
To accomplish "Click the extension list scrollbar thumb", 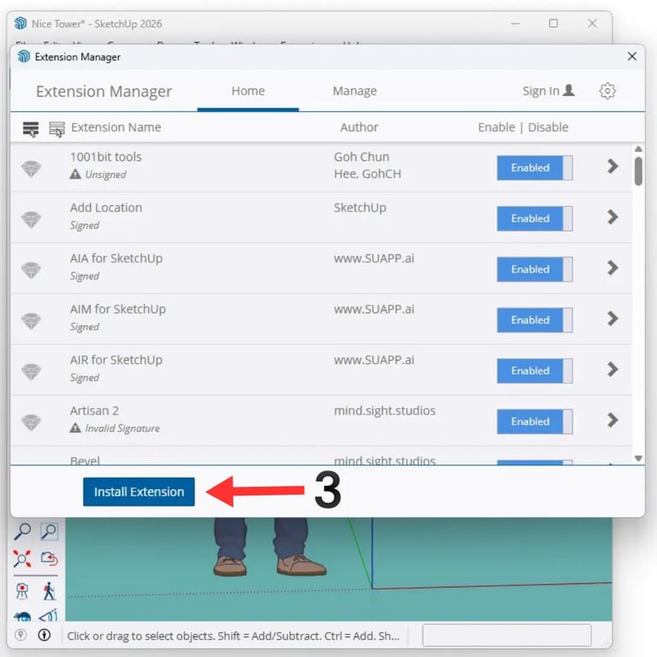I will click(638, 171).
